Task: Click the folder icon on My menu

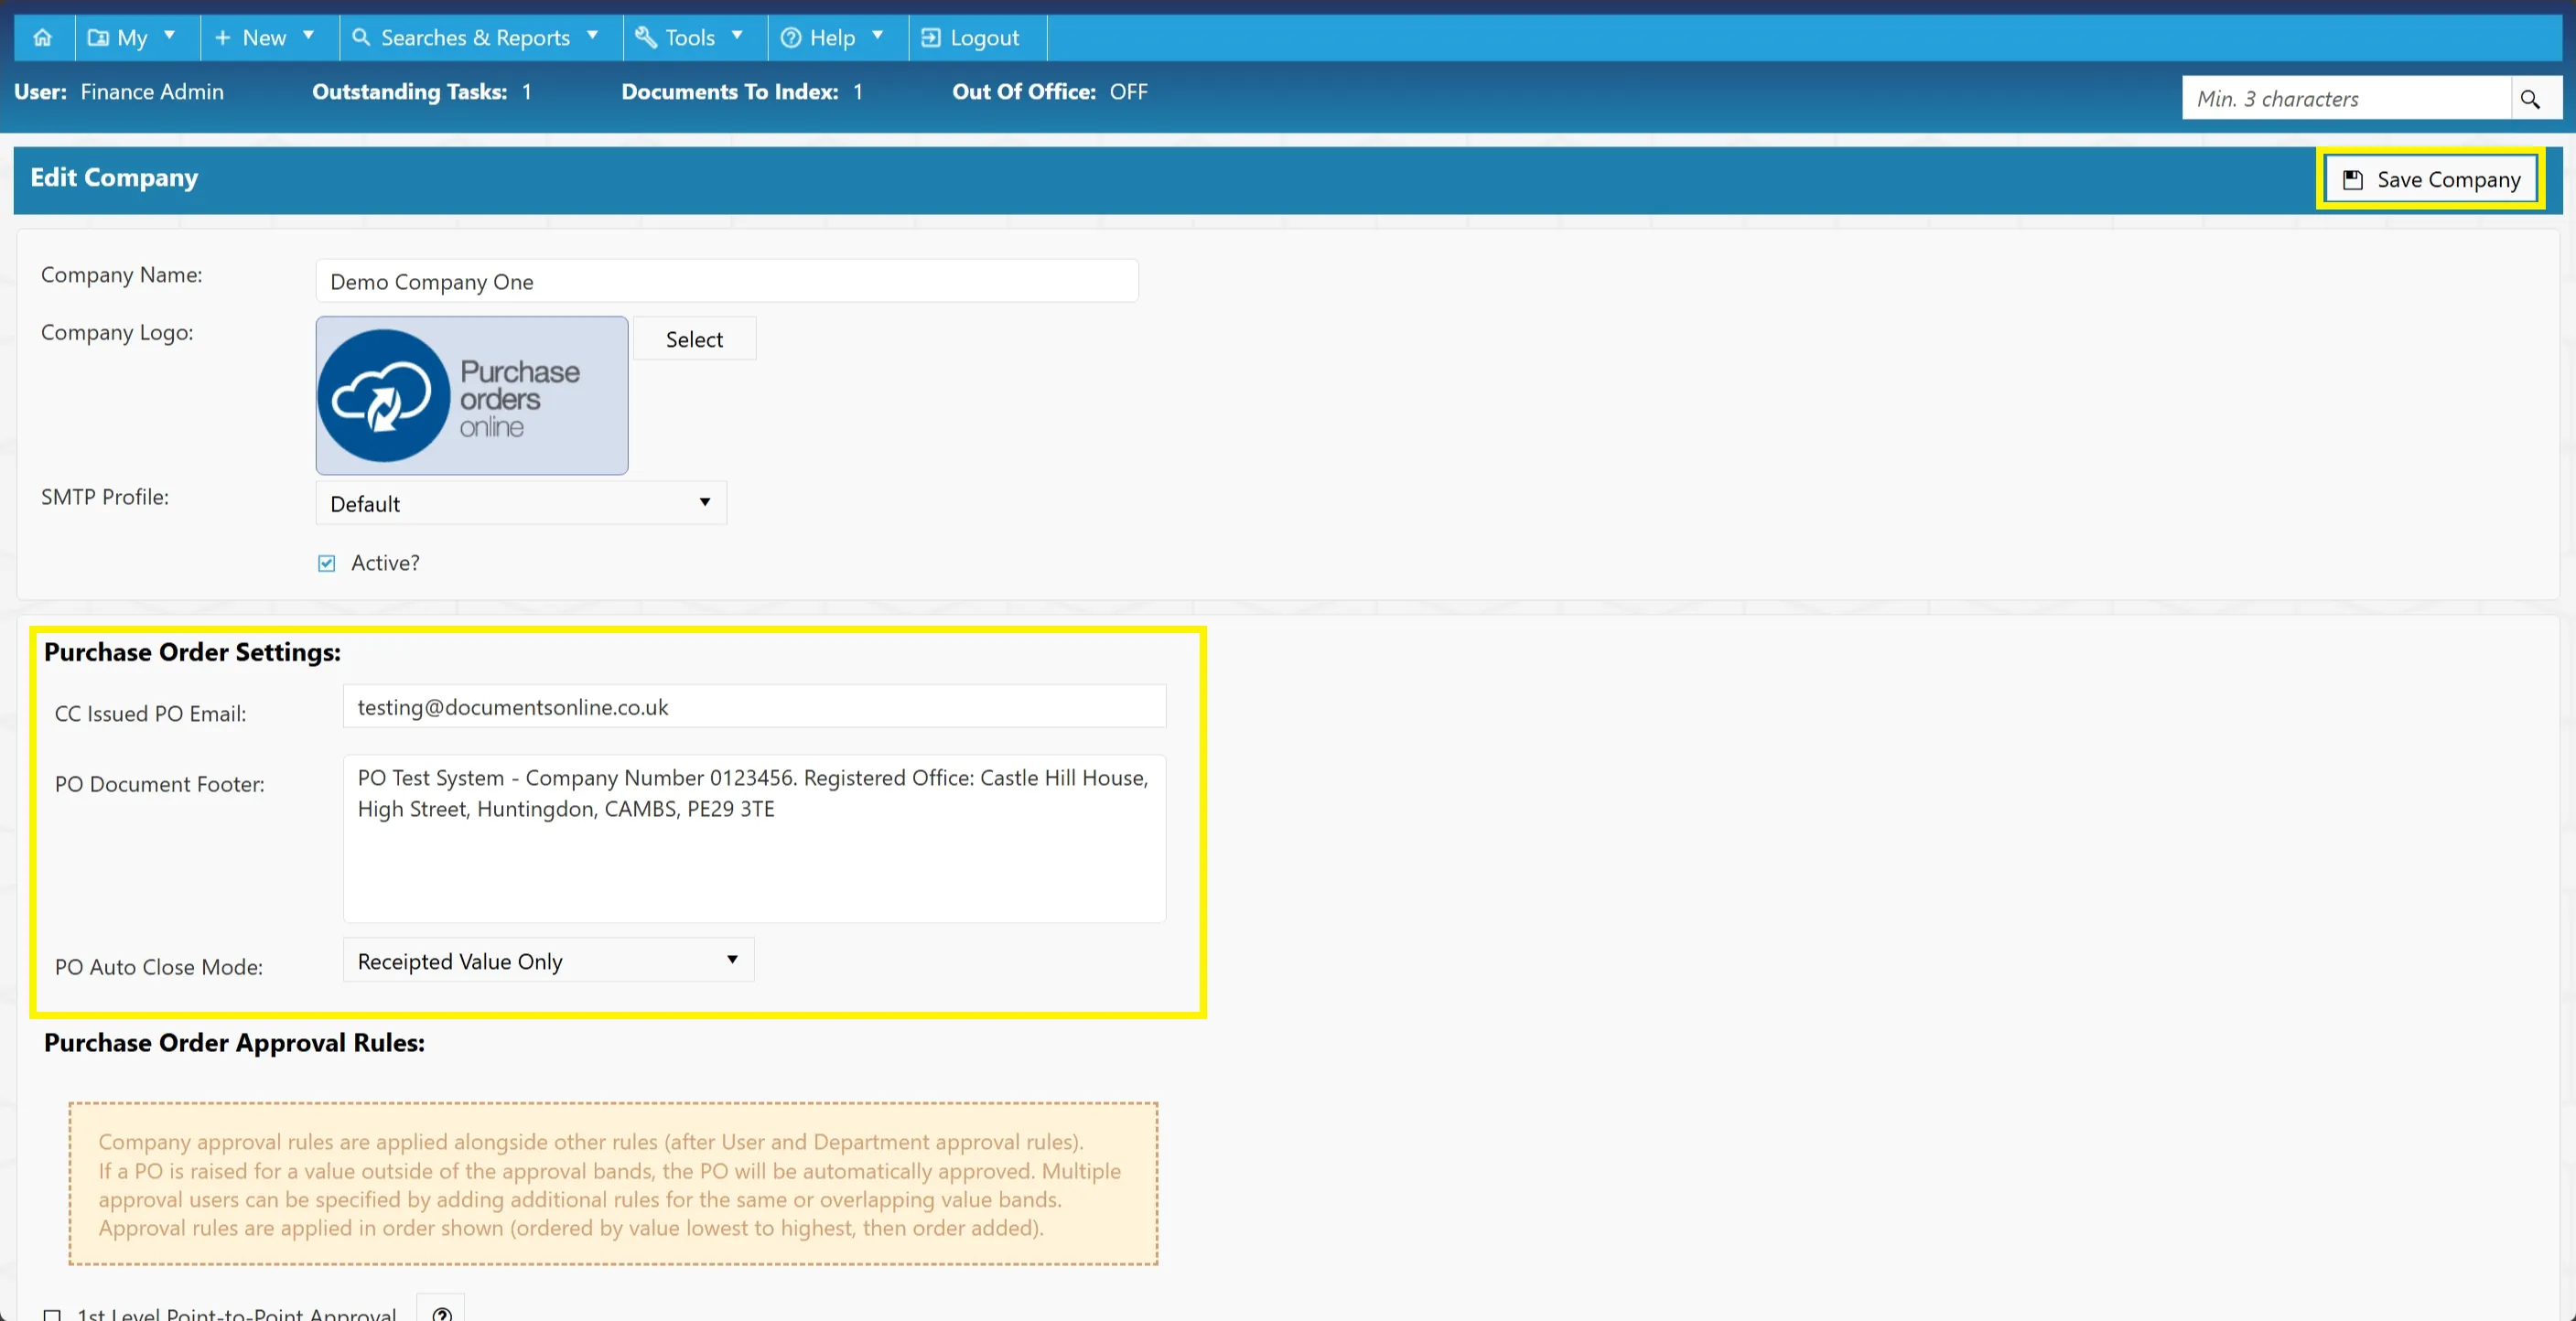Action: coord(98,38)
